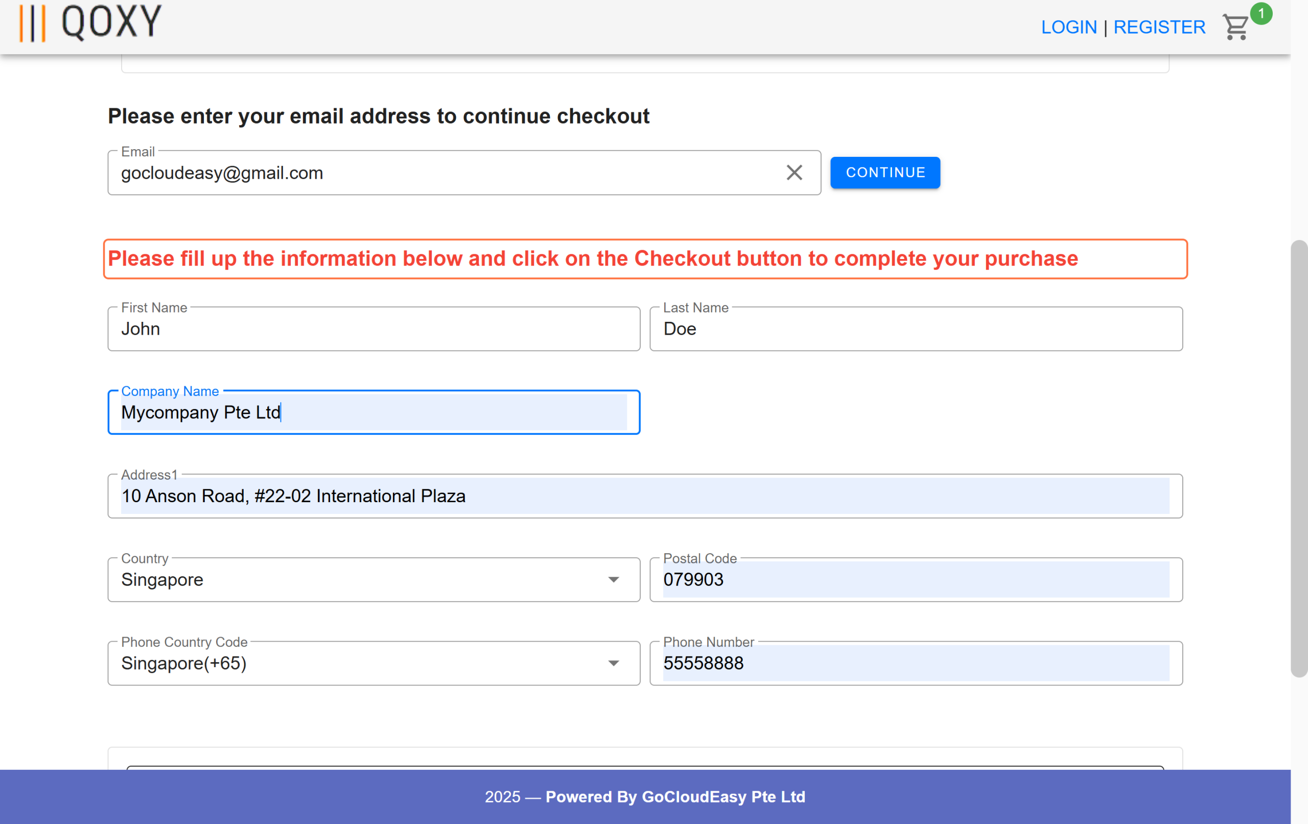Open the REGISTER page
This screenshot has height=824, width=1308.
click(1159, 27)
